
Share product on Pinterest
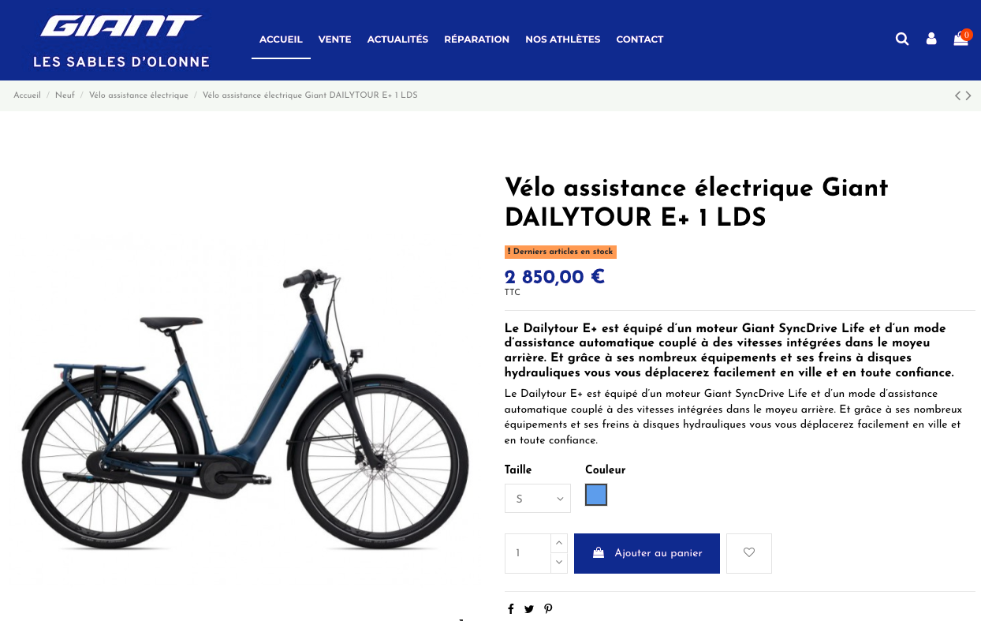548,608
